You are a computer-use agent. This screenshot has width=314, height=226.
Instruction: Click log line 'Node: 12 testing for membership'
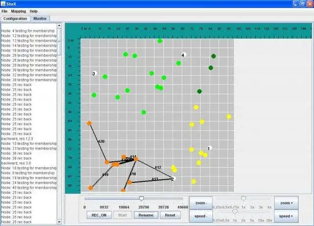tap(29, 36)
